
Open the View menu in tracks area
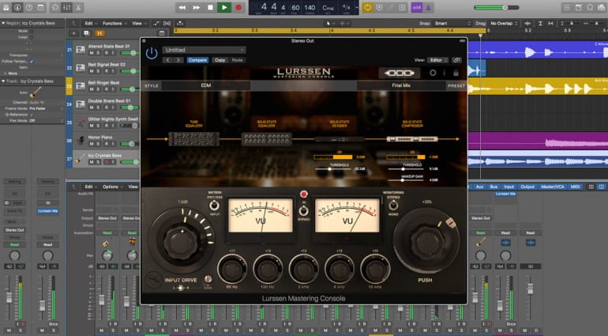[x=138, y=23]
